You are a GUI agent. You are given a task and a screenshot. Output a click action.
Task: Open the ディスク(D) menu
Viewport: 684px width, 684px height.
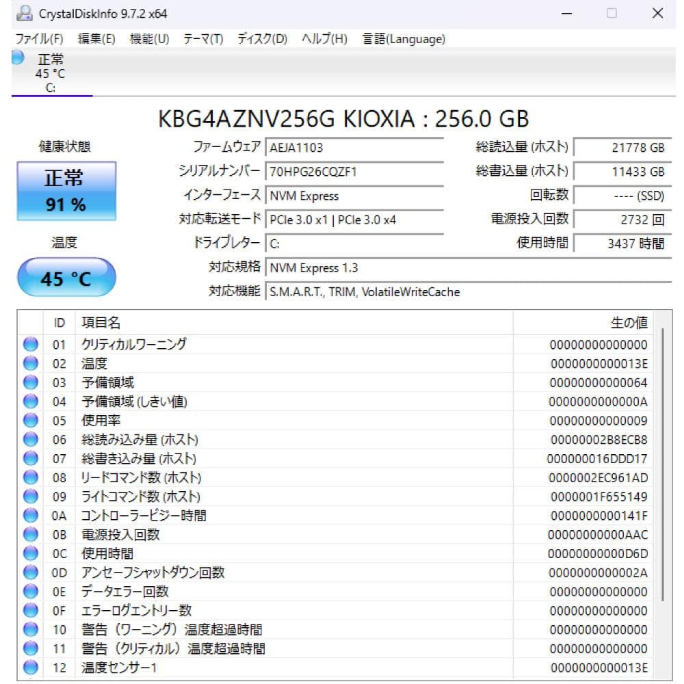(262, 39)
